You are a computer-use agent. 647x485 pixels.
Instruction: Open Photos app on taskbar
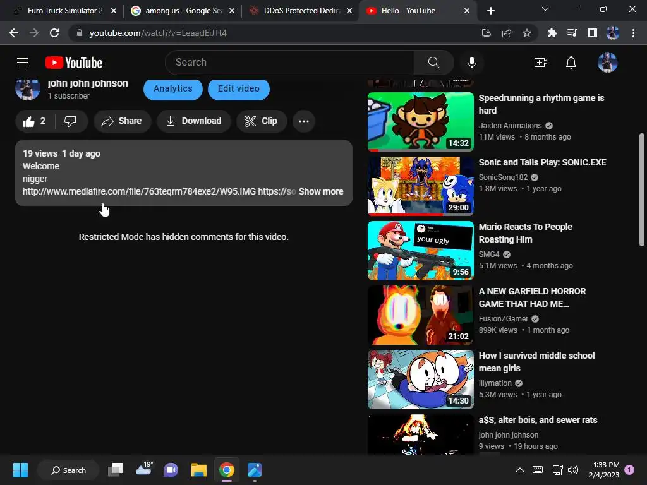pos(254,470)
